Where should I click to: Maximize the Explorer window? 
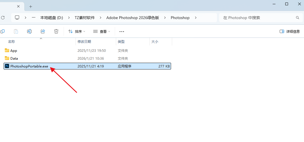point(287,4)
